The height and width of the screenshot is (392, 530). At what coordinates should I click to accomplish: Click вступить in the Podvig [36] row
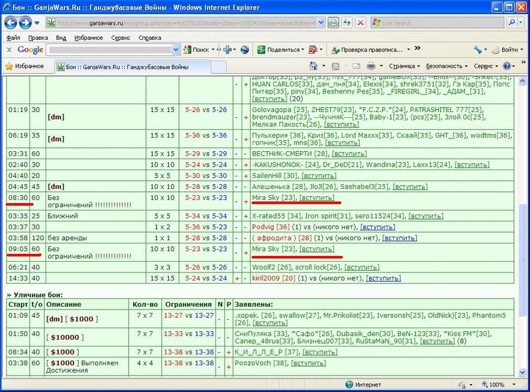coord(378,227)
